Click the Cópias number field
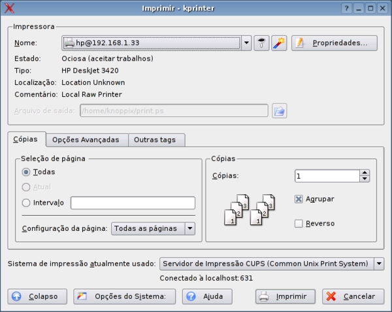392x312 pixels. click(x=327, y=176)
